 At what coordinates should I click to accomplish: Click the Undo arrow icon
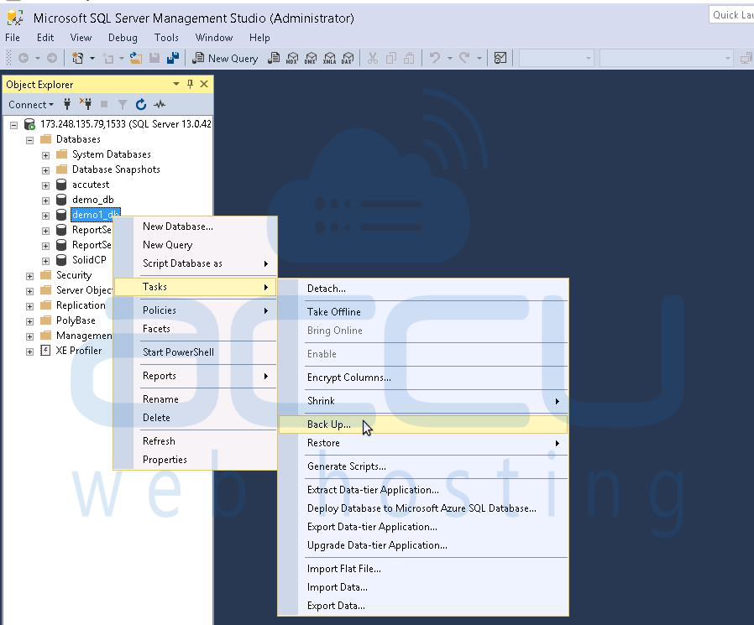click(435, 58)
